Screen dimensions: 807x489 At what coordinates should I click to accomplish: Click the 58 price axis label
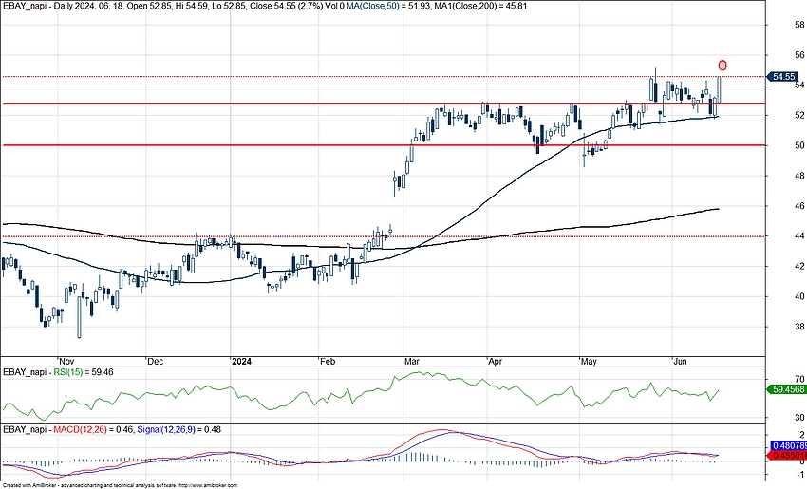799,25
